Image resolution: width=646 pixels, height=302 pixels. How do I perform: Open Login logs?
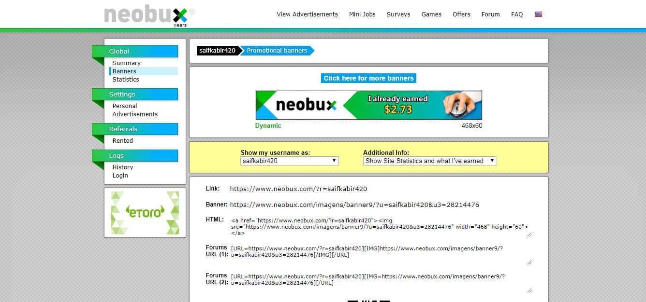[x=120, y=176]
